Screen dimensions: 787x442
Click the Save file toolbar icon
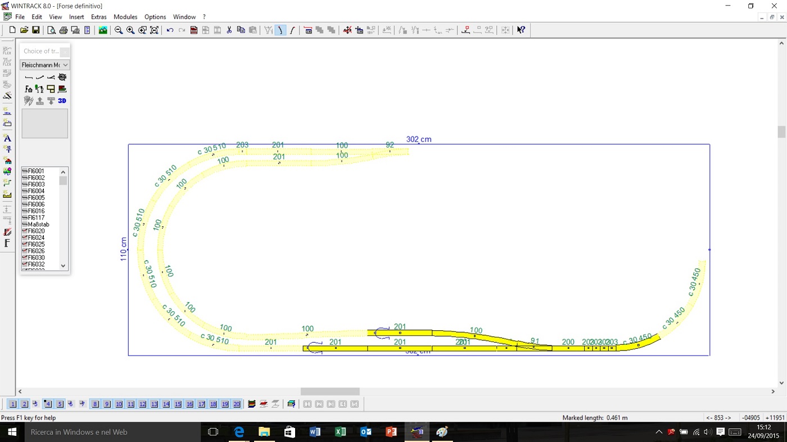tap(35, 30)
